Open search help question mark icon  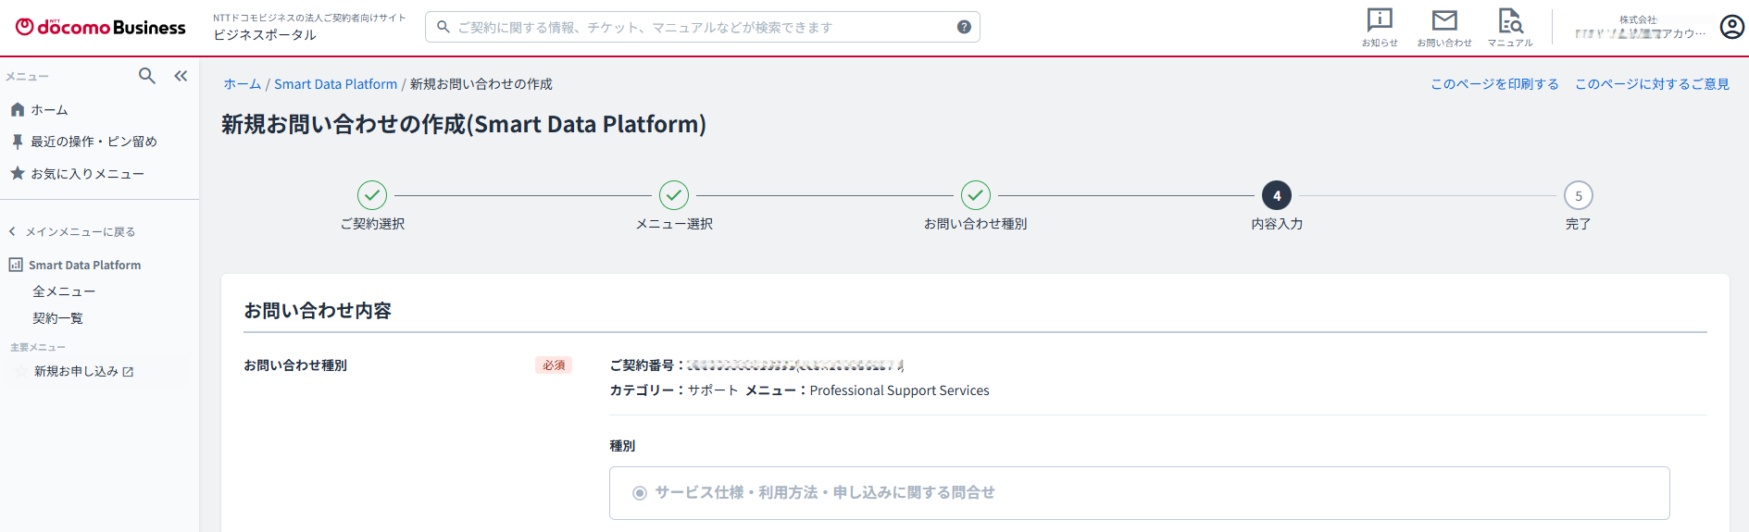(964, 27)
